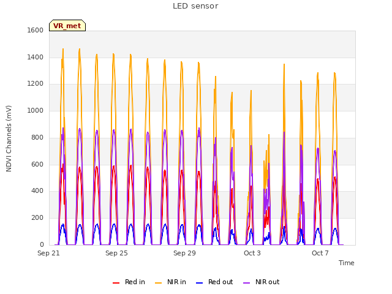Click the Sep 29 x-axis label
392x294 pixels.
click(x=184, y=253)
